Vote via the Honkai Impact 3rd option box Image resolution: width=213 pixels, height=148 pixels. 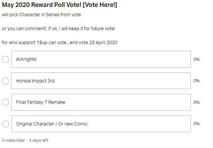click(101, 81)
